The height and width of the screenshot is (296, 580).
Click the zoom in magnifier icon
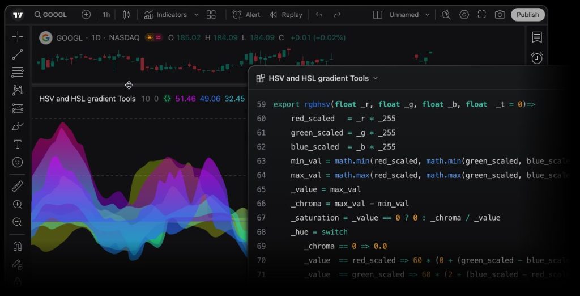18,204
